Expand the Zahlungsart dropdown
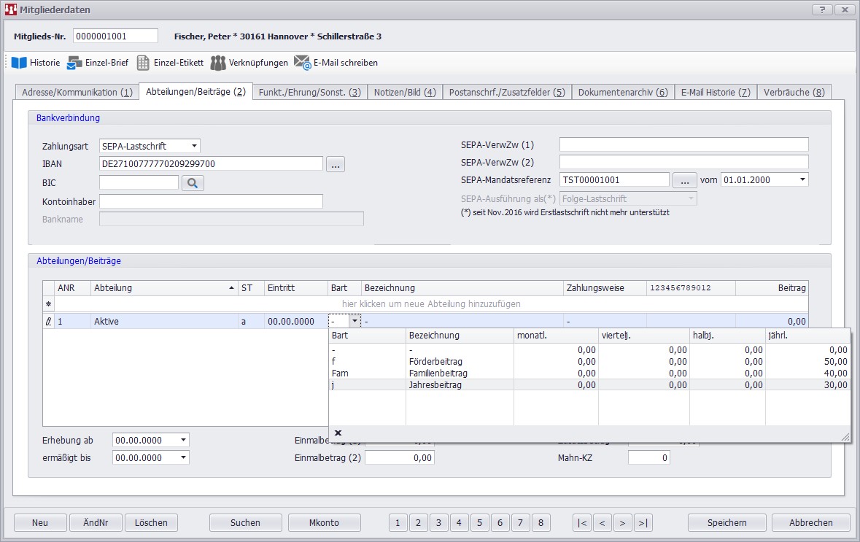 (x=193, y=146)
